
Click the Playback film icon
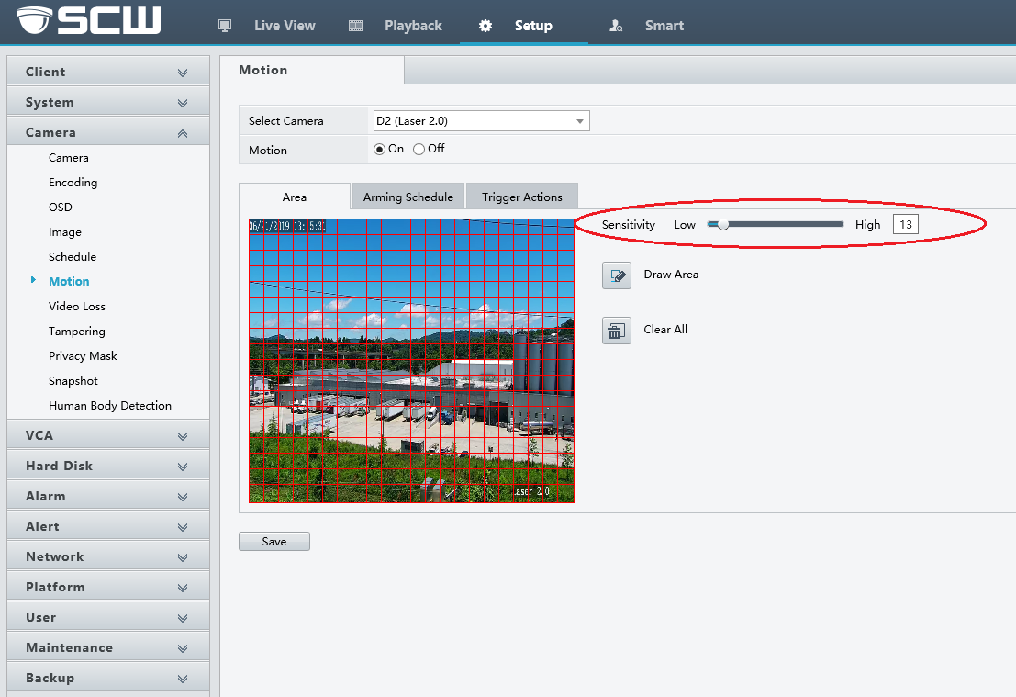coord(356,26)
